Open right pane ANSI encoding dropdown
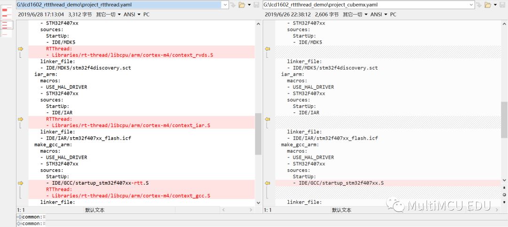 coord(379,15)
